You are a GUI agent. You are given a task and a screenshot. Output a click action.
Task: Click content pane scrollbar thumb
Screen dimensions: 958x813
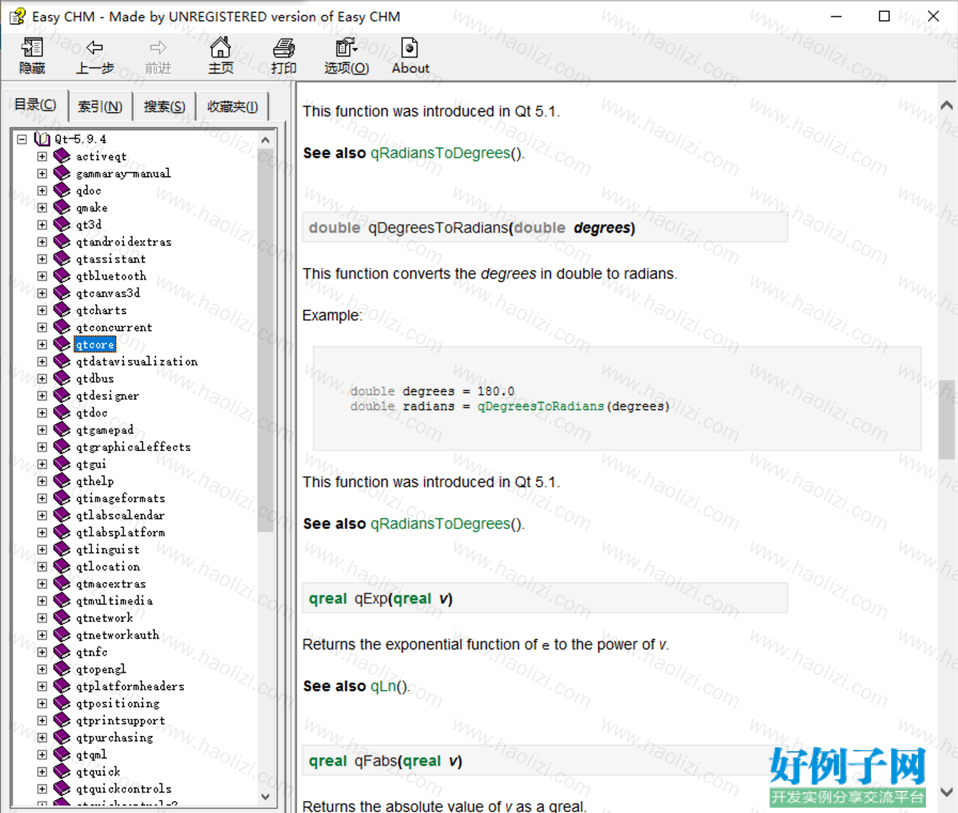tap(947, 419)
